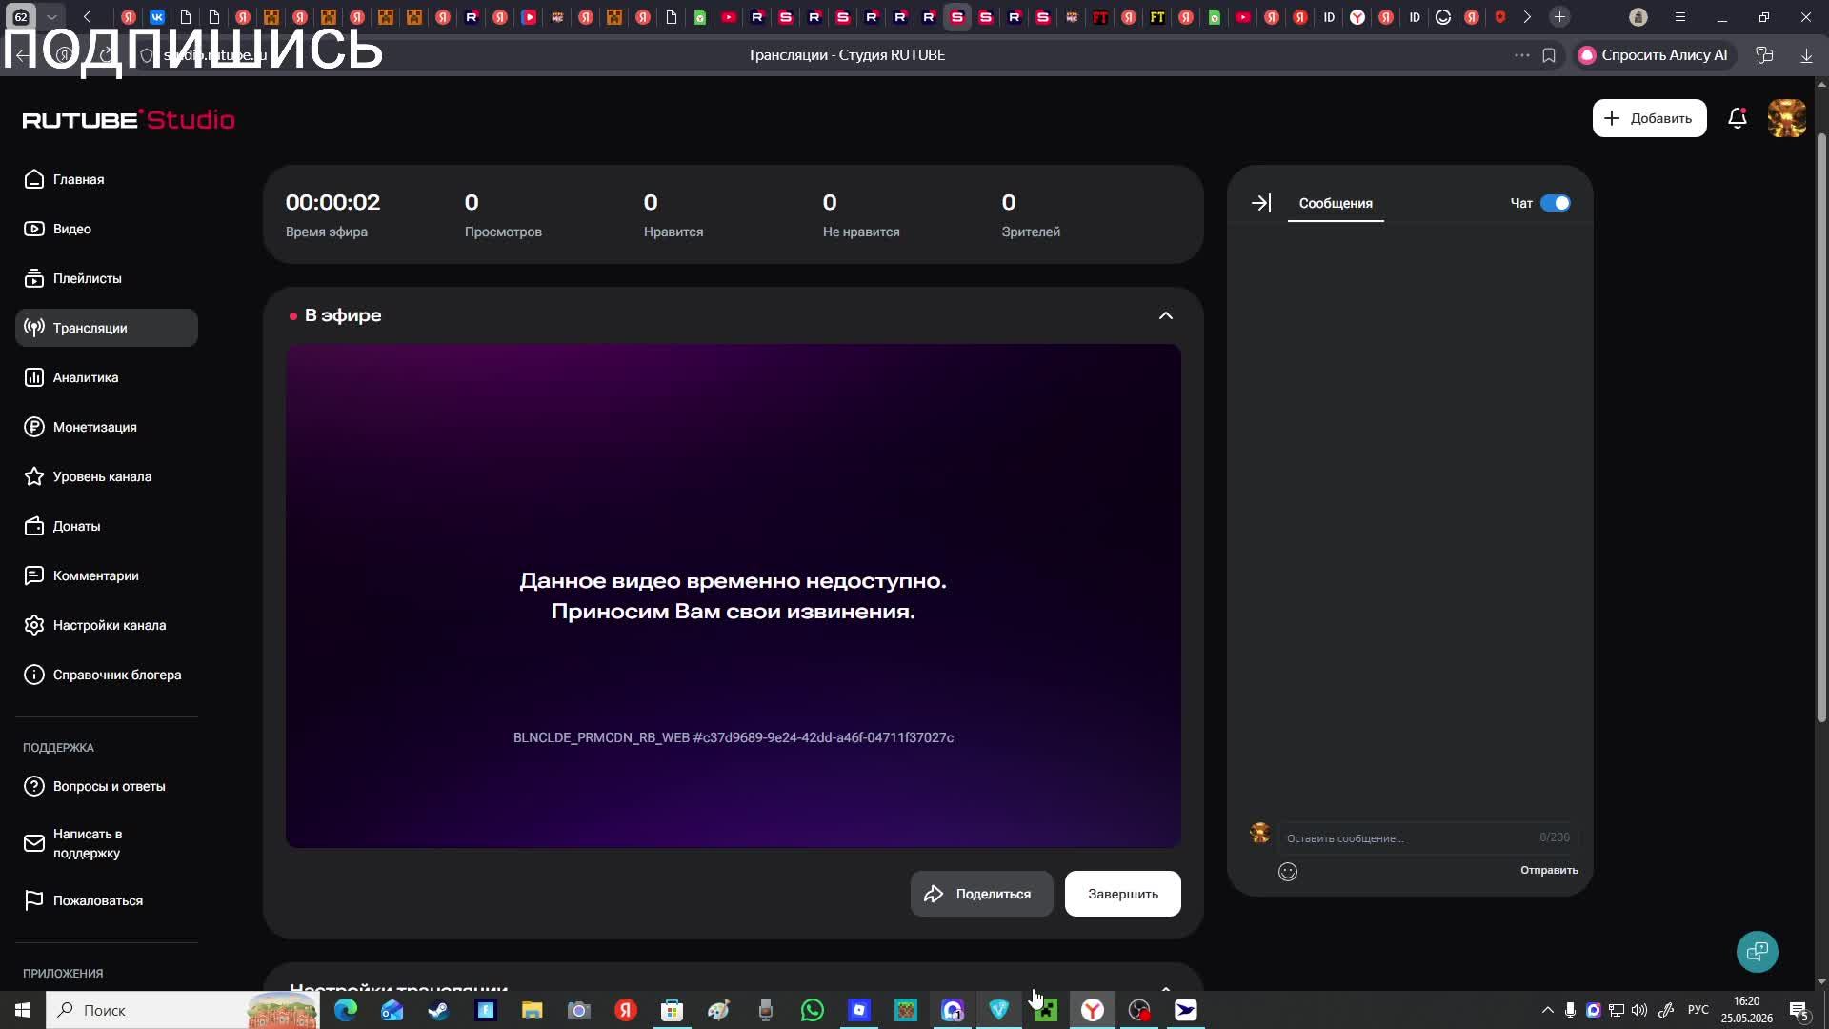
Task: Open browser downloads icon
Action: 1806,55
